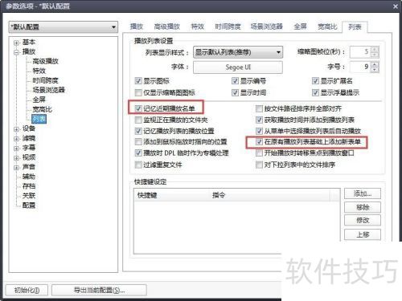Screen dimensions: 402x301
Task: Click the Segoe UI font button
Action: (238, 67)
